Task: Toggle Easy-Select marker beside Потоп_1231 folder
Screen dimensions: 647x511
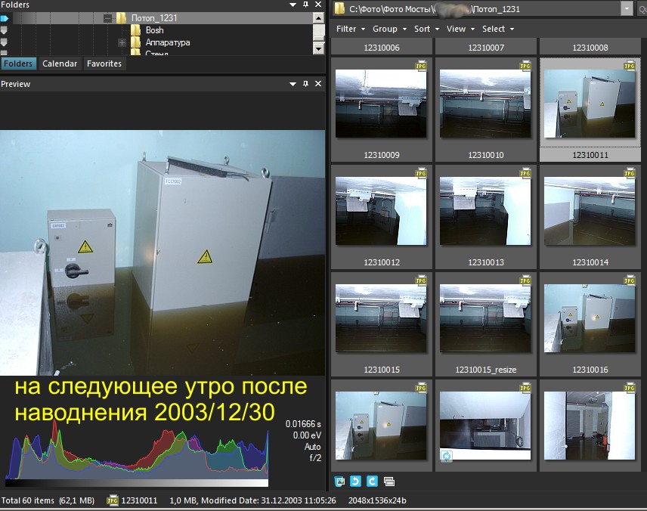Action: (x=4, y=18)
